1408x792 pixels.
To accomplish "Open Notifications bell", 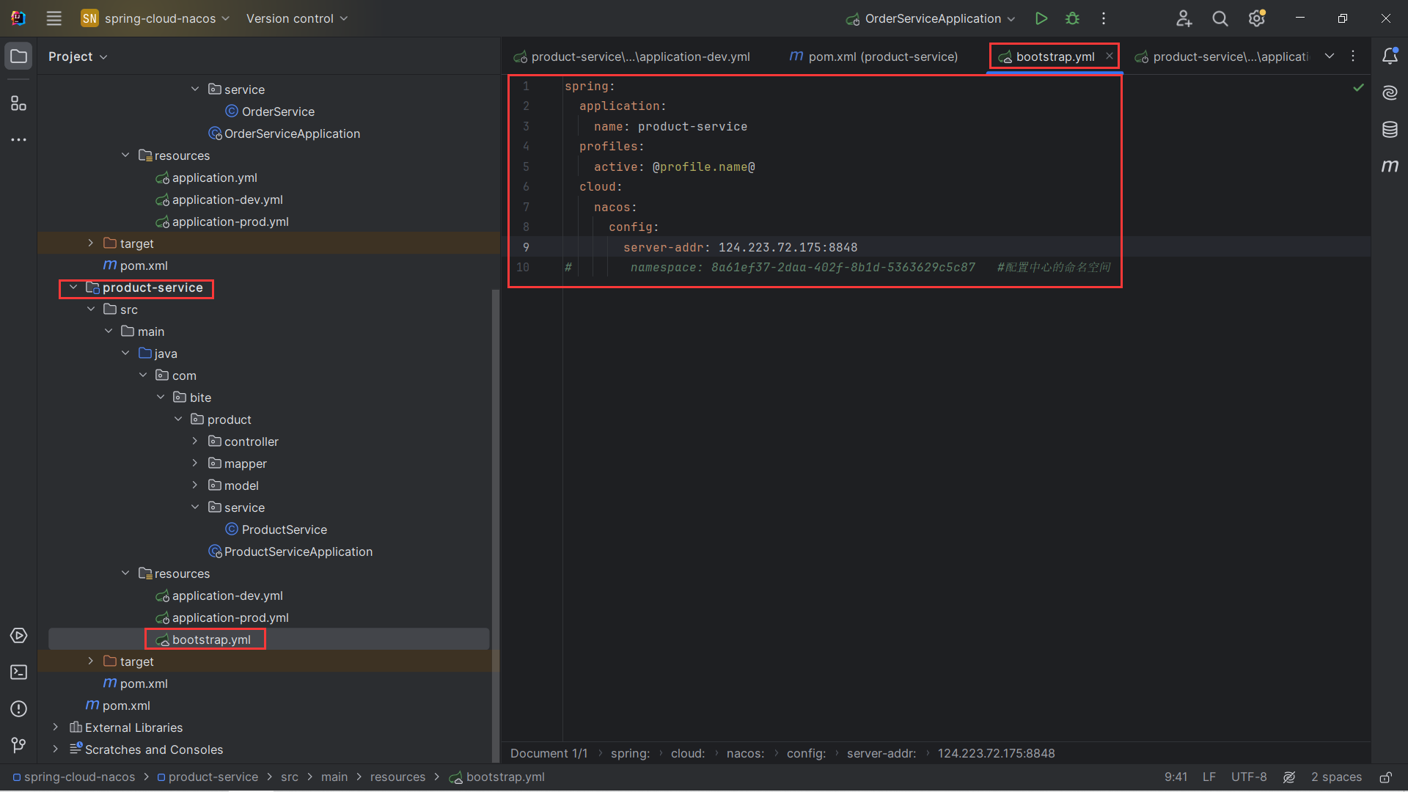I will pyautogui.click(x=1390, y=56).
